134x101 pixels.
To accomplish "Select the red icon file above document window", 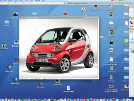I will click(65, 14).
